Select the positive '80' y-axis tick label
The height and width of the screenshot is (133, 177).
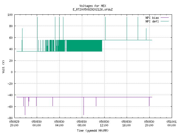pyautogui.click(x=11, y=26)
